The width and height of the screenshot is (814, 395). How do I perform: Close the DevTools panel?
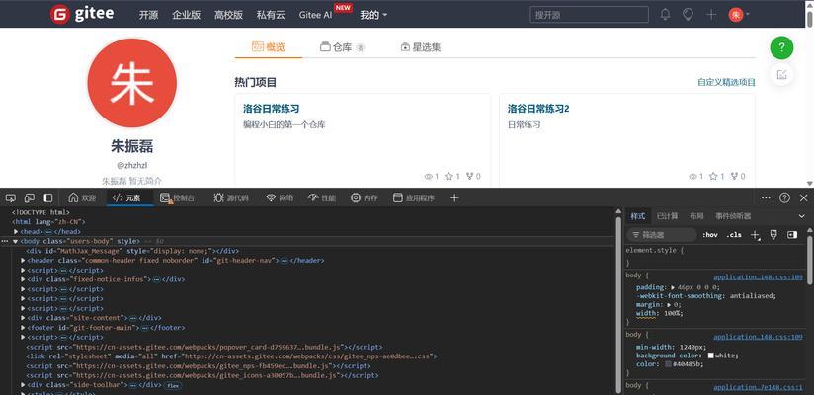pyautogui.click(x=803, y=197)
